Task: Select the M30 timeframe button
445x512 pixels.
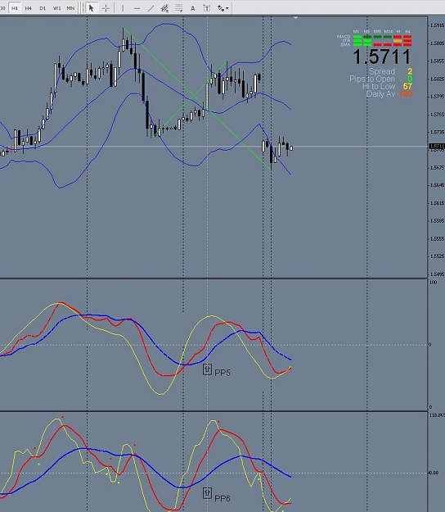Action: point(2,8)
